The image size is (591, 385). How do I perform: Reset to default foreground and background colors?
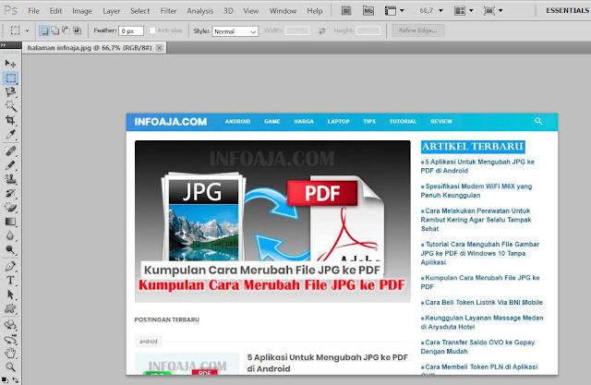(4, 380)
